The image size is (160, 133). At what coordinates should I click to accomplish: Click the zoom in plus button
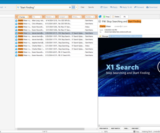(x=102, y=131)
